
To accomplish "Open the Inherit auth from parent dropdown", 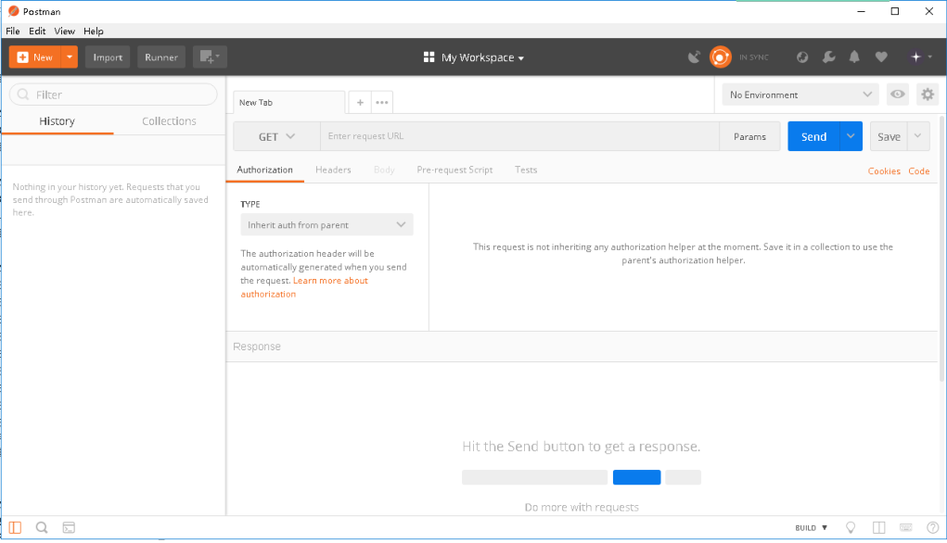I will coord(326,225).
